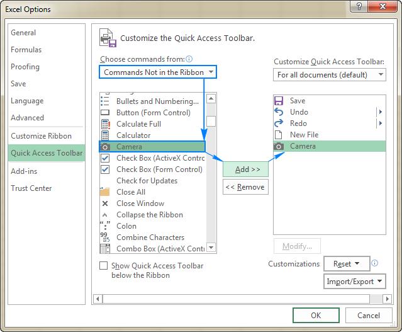Click the horizontal scrollbar left arrow
The height and width of the screenshot is (332, 402).
click(x=98, y=299)
